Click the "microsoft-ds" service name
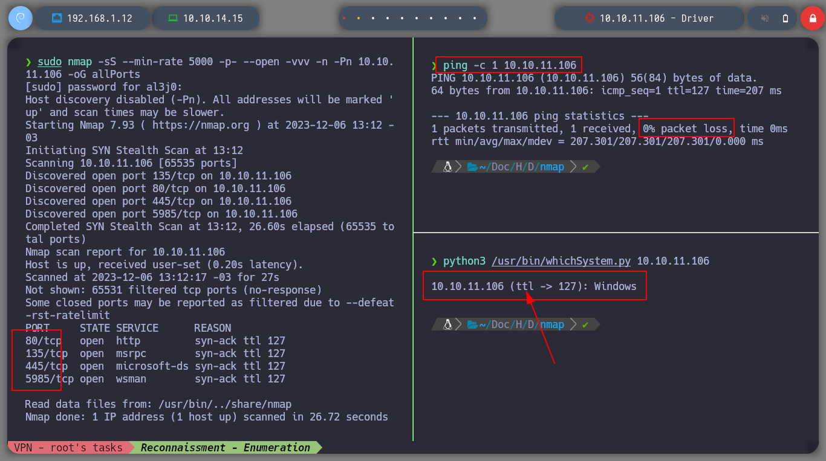This screenshot has height=461, width=826. click(x=152, y=366)
